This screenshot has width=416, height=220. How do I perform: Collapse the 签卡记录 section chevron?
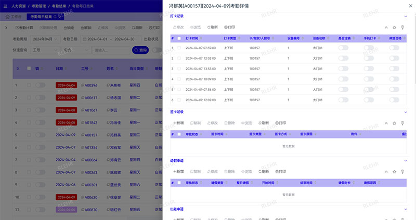pyautogui.click(x=406, y=112)
